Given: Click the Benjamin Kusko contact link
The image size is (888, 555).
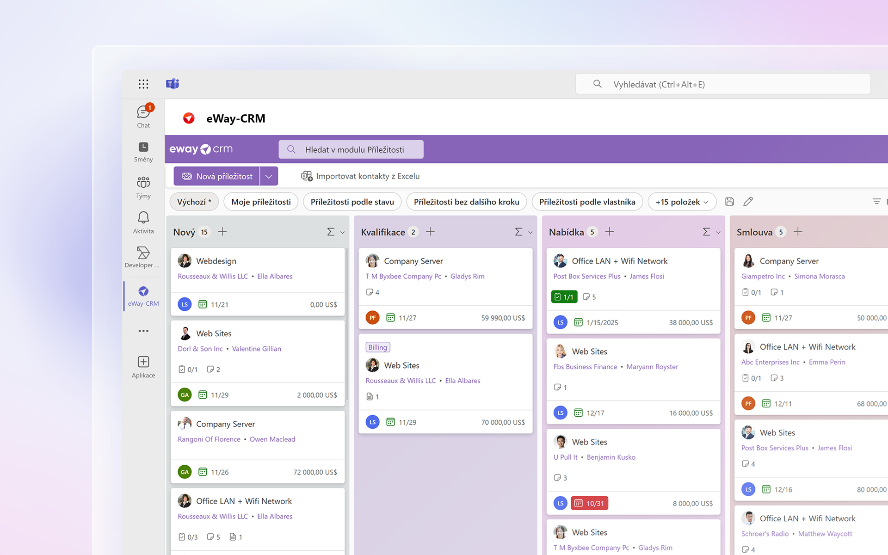Looking at the screenshot, I should [x=611, y=457].
